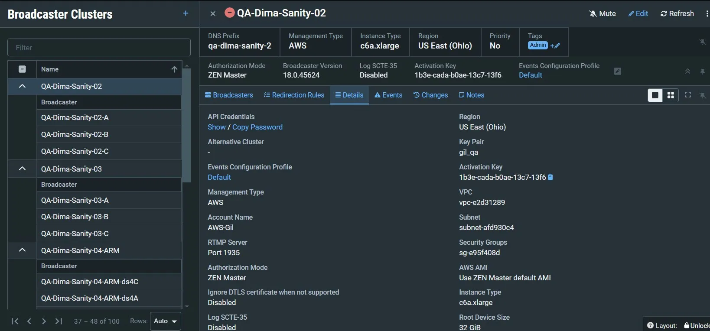Image resolution: width=710 pixels, height=331 pixels.
Task: Open the Rows Auto dropdown
Action: (x=166, y=321)
